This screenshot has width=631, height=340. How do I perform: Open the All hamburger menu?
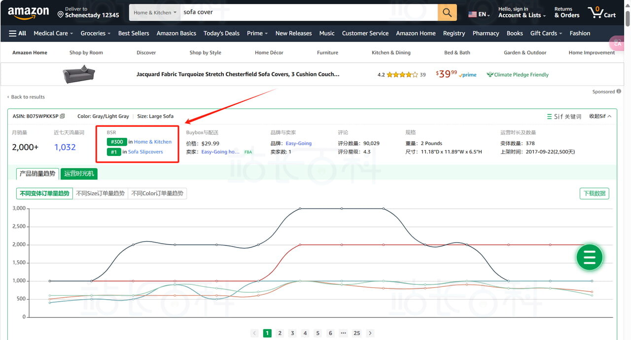click(x=18, y=33)
